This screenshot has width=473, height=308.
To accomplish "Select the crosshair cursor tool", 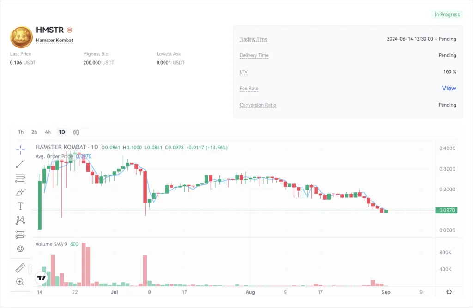I will pos(20,149).
